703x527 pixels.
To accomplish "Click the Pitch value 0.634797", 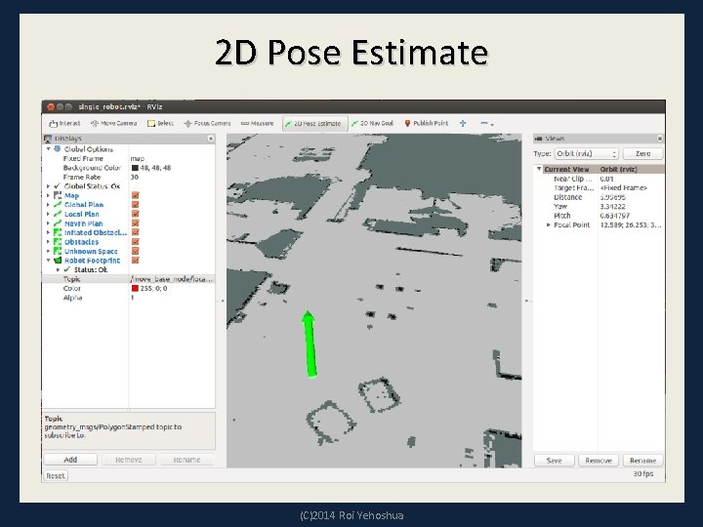I will 615,216.
